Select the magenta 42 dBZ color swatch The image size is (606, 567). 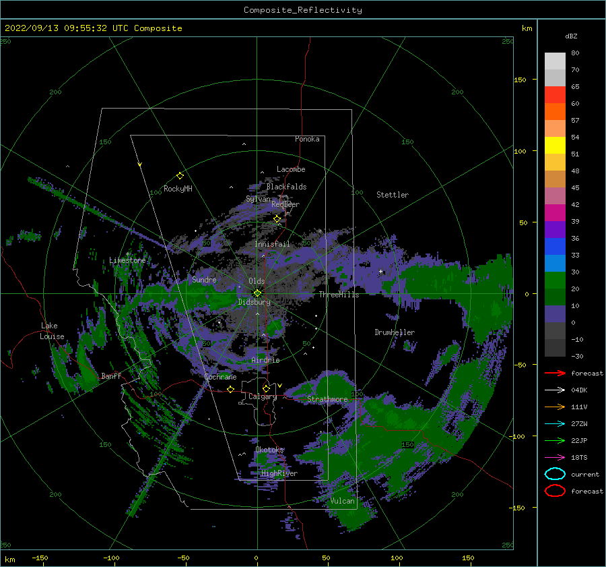point(555,212)
